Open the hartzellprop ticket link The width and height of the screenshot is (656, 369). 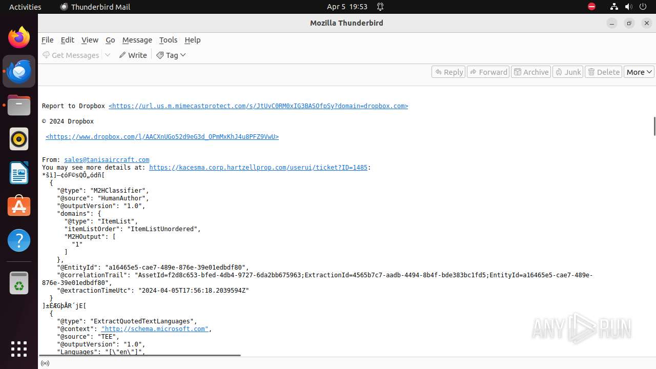coord(258,168)
